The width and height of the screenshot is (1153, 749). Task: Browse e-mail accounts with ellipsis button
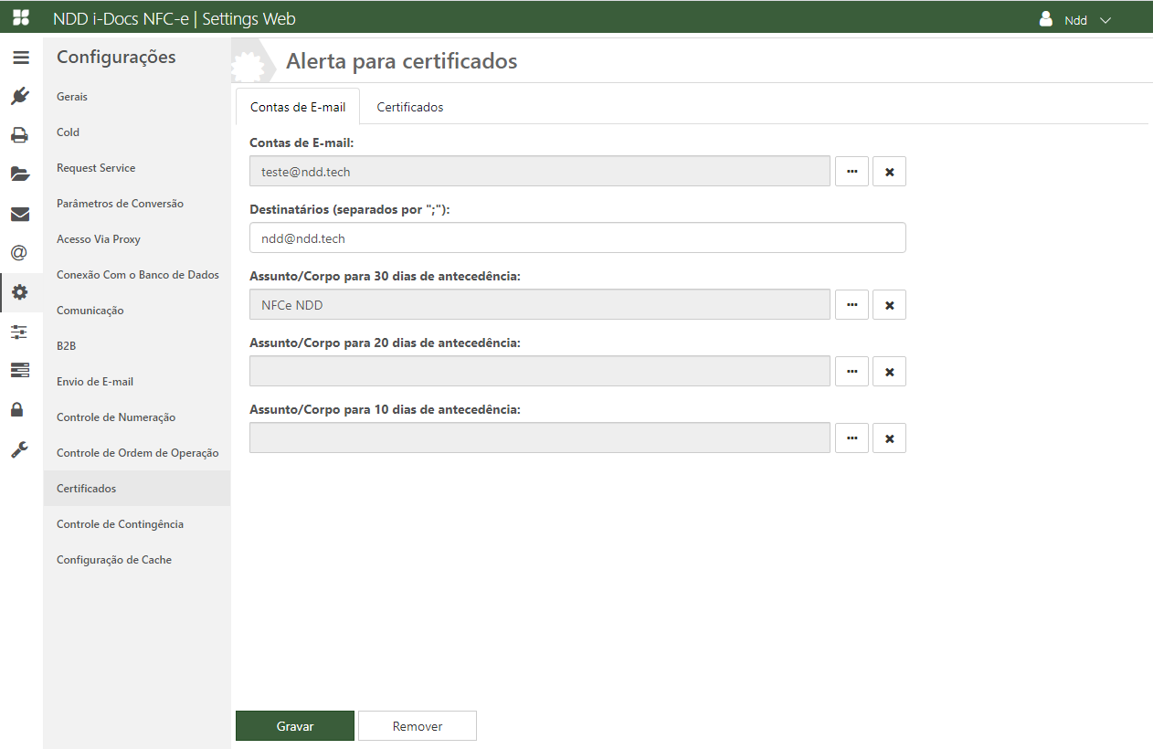click(852, 172)
